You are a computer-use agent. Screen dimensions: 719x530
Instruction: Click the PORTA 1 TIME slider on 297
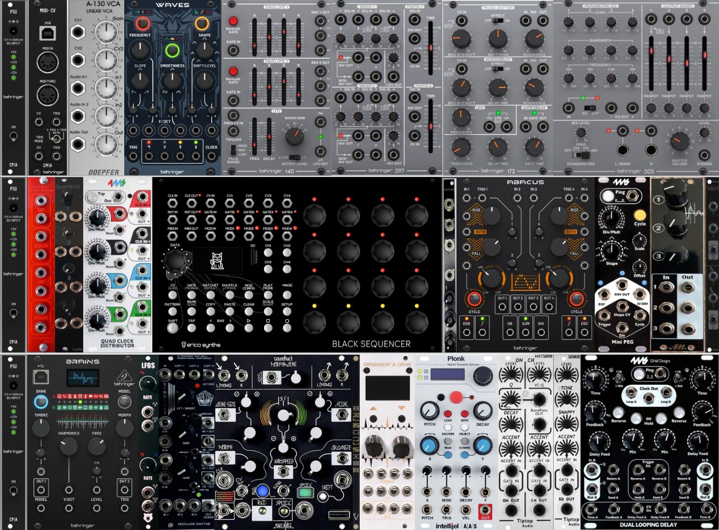[x=431, y=49]
